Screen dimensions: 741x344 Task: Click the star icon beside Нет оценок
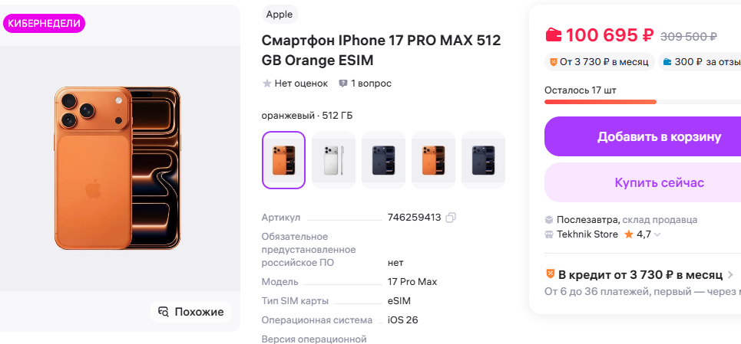pos(267,84)
